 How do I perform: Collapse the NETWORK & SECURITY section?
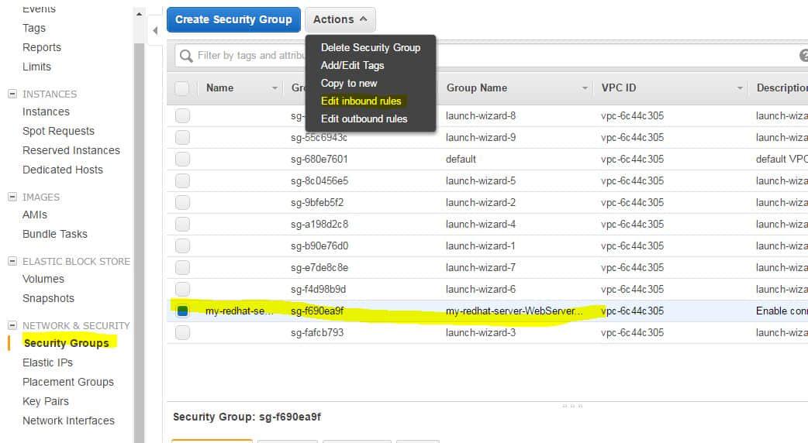pyautogui.click(x=12, y=325)
